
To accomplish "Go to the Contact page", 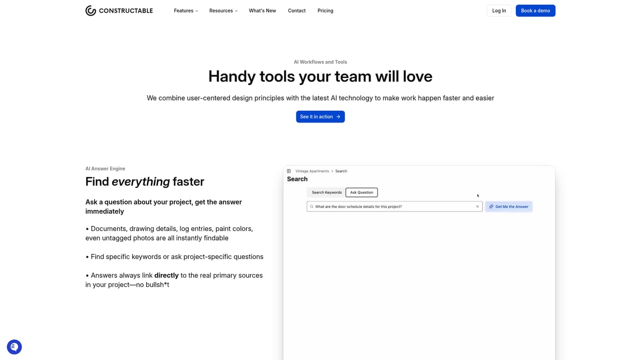I will click(297, 10).
